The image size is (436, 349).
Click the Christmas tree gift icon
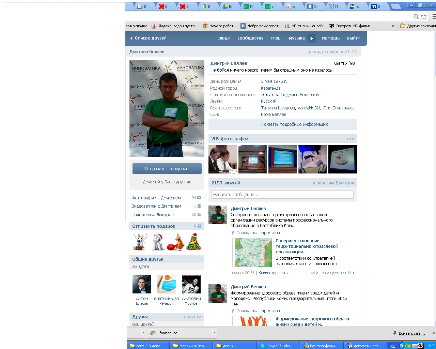[193, 242]
